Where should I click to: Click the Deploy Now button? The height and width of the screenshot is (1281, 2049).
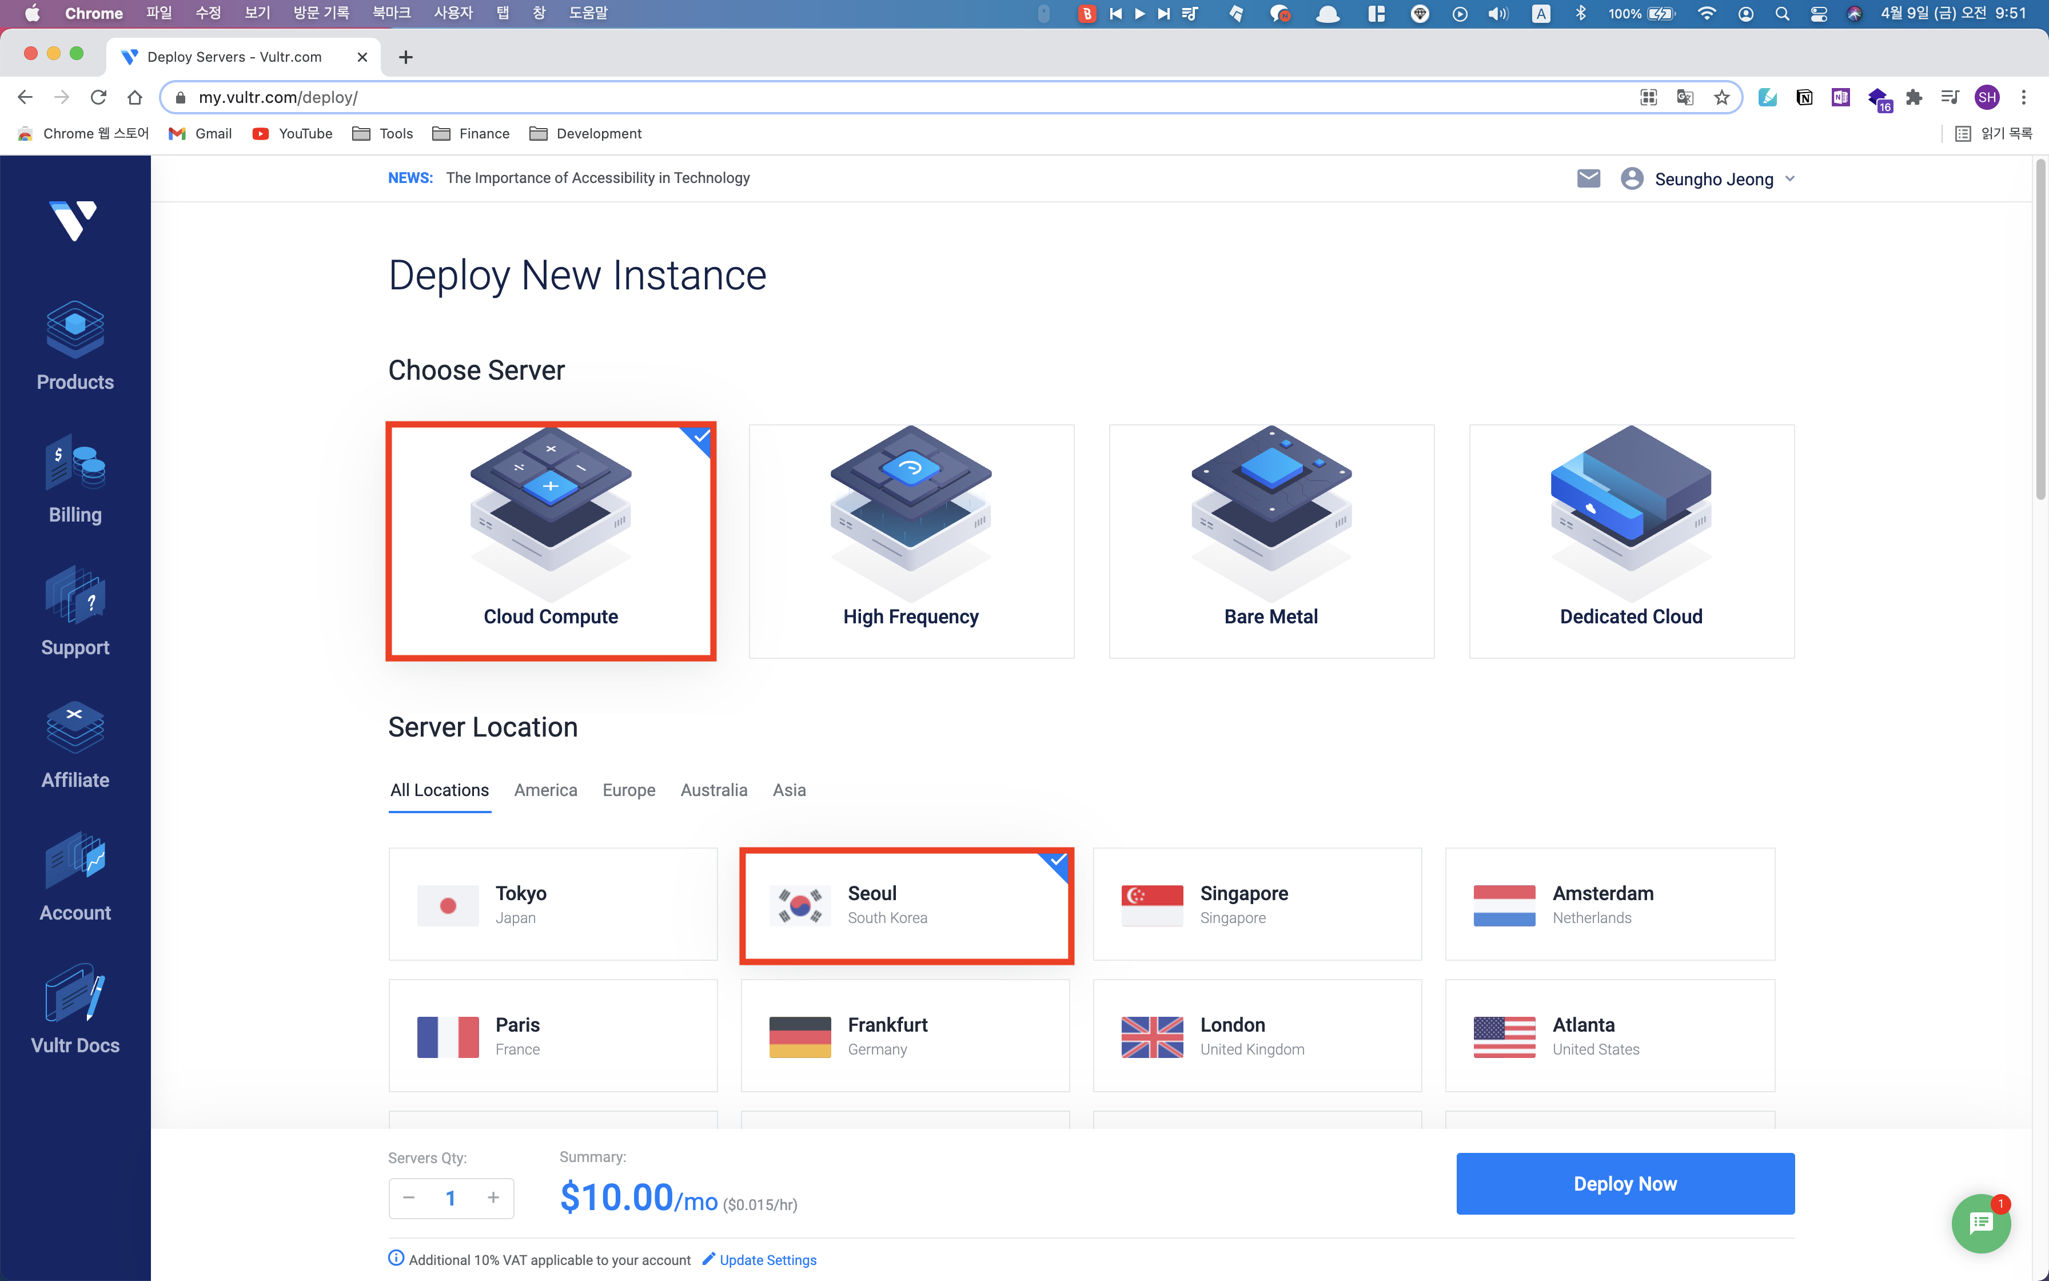click(1624, 1182)
